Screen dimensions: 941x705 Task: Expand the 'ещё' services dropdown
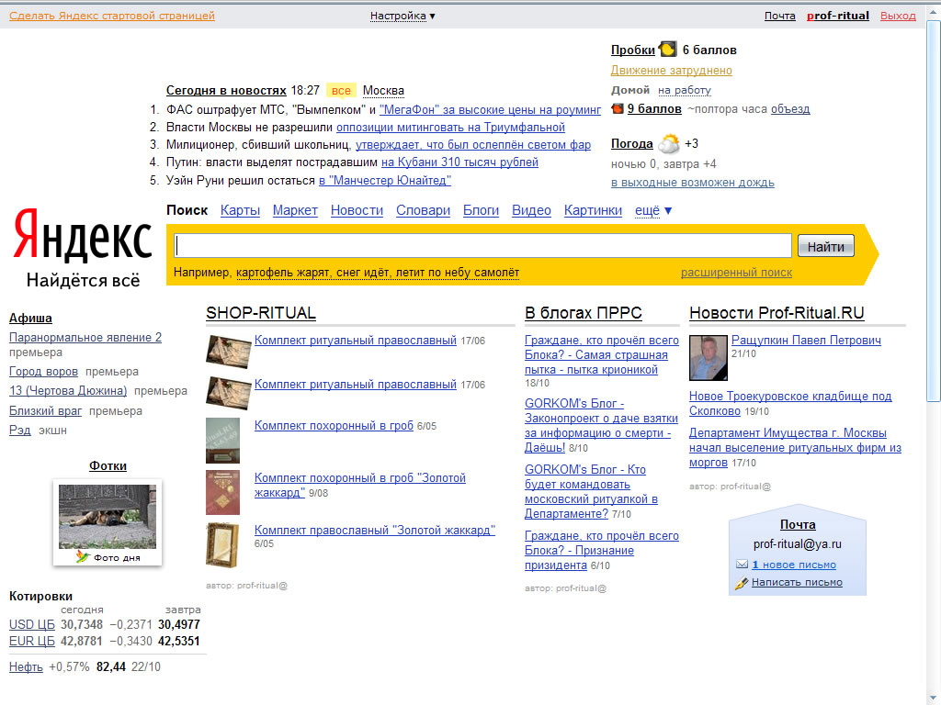pos(653,210)
